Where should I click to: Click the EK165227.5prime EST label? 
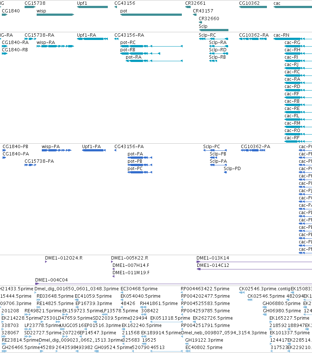tap(289, 318)
